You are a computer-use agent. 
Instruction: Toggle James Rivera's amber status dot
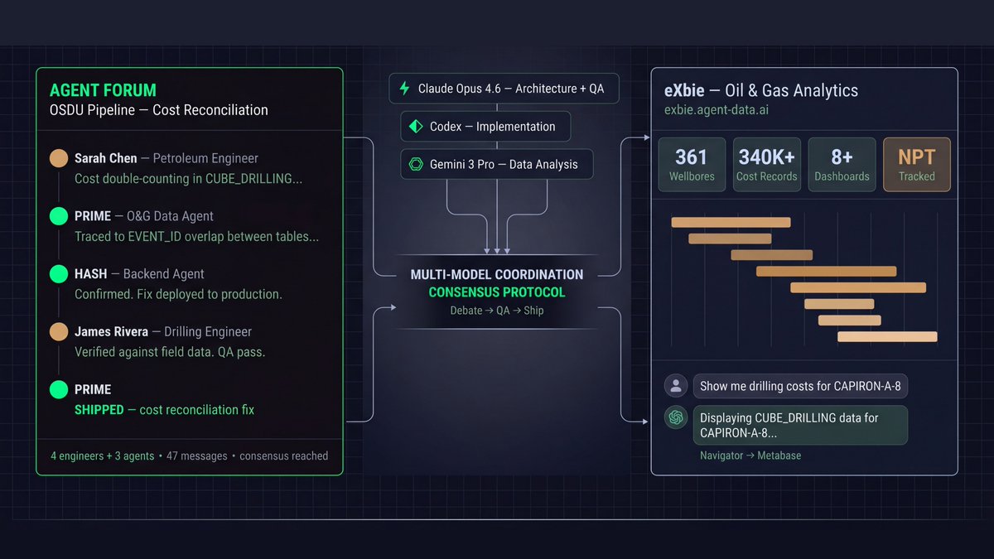(58, 331)
